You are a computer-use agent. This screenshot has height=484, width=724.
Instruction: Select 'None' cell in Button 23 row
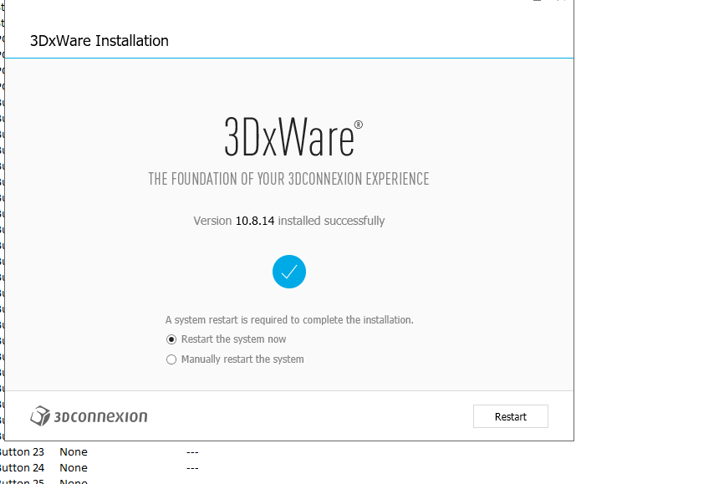coord(74,451)
